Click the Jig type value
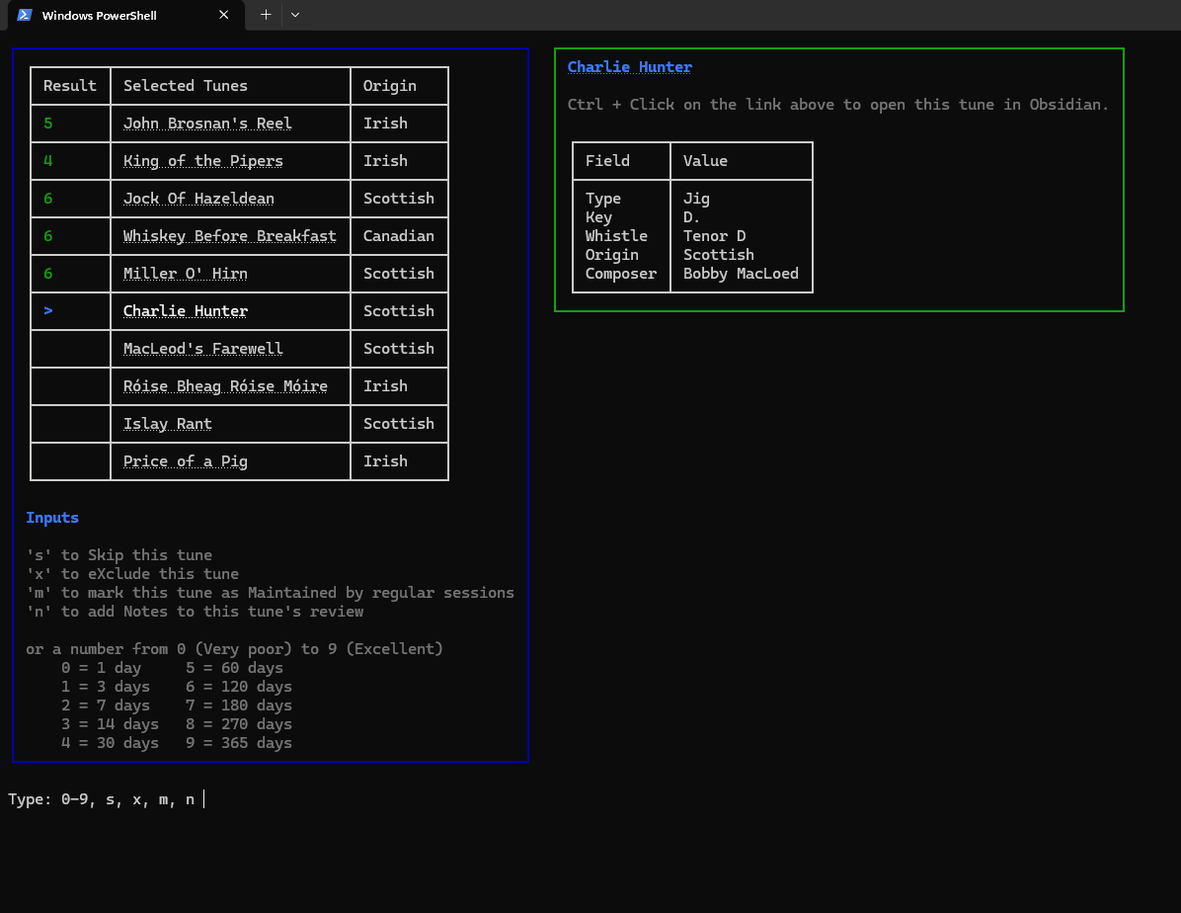1181x913 pixels. click(x=696, y=199)
